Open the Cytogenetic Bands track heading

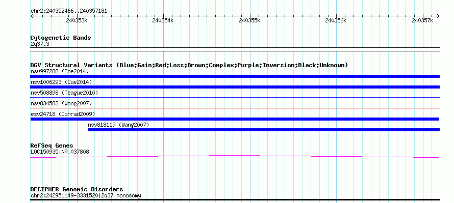[x=61, y=38]
